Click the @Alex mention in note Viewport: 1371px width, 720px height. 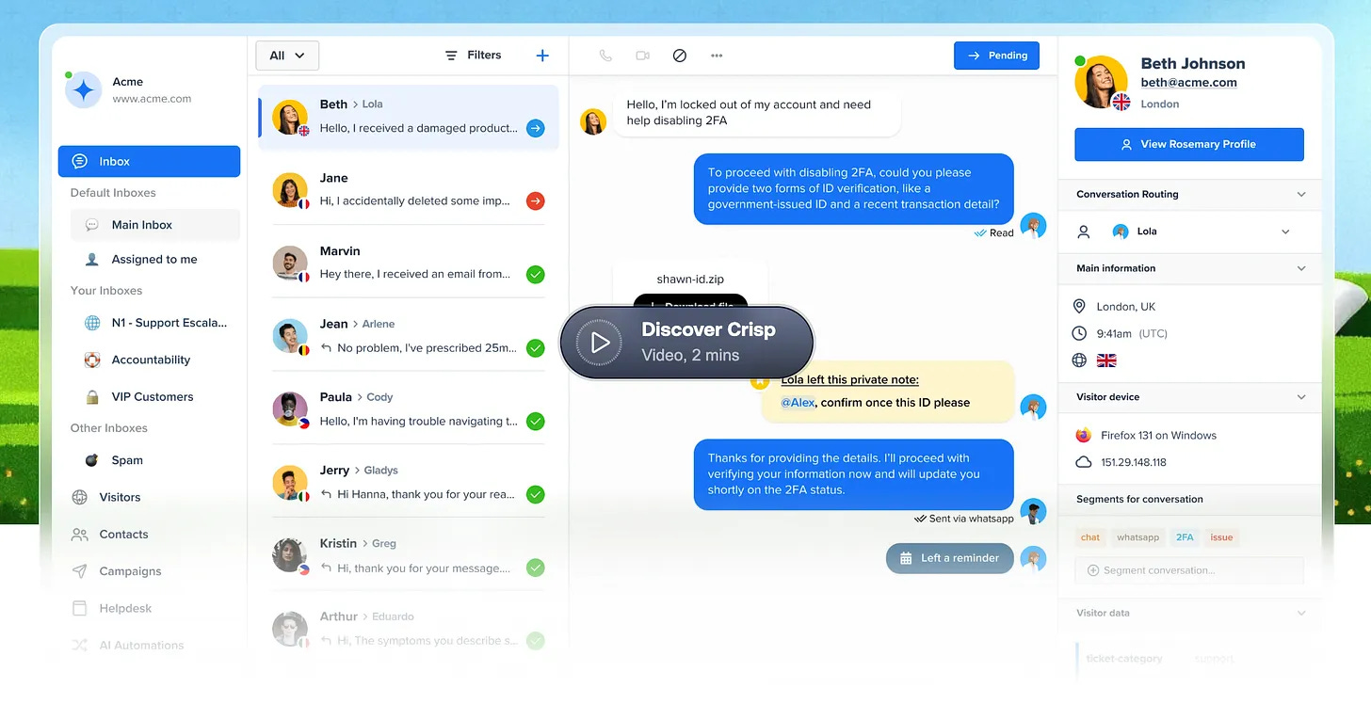tap(798, 403)
